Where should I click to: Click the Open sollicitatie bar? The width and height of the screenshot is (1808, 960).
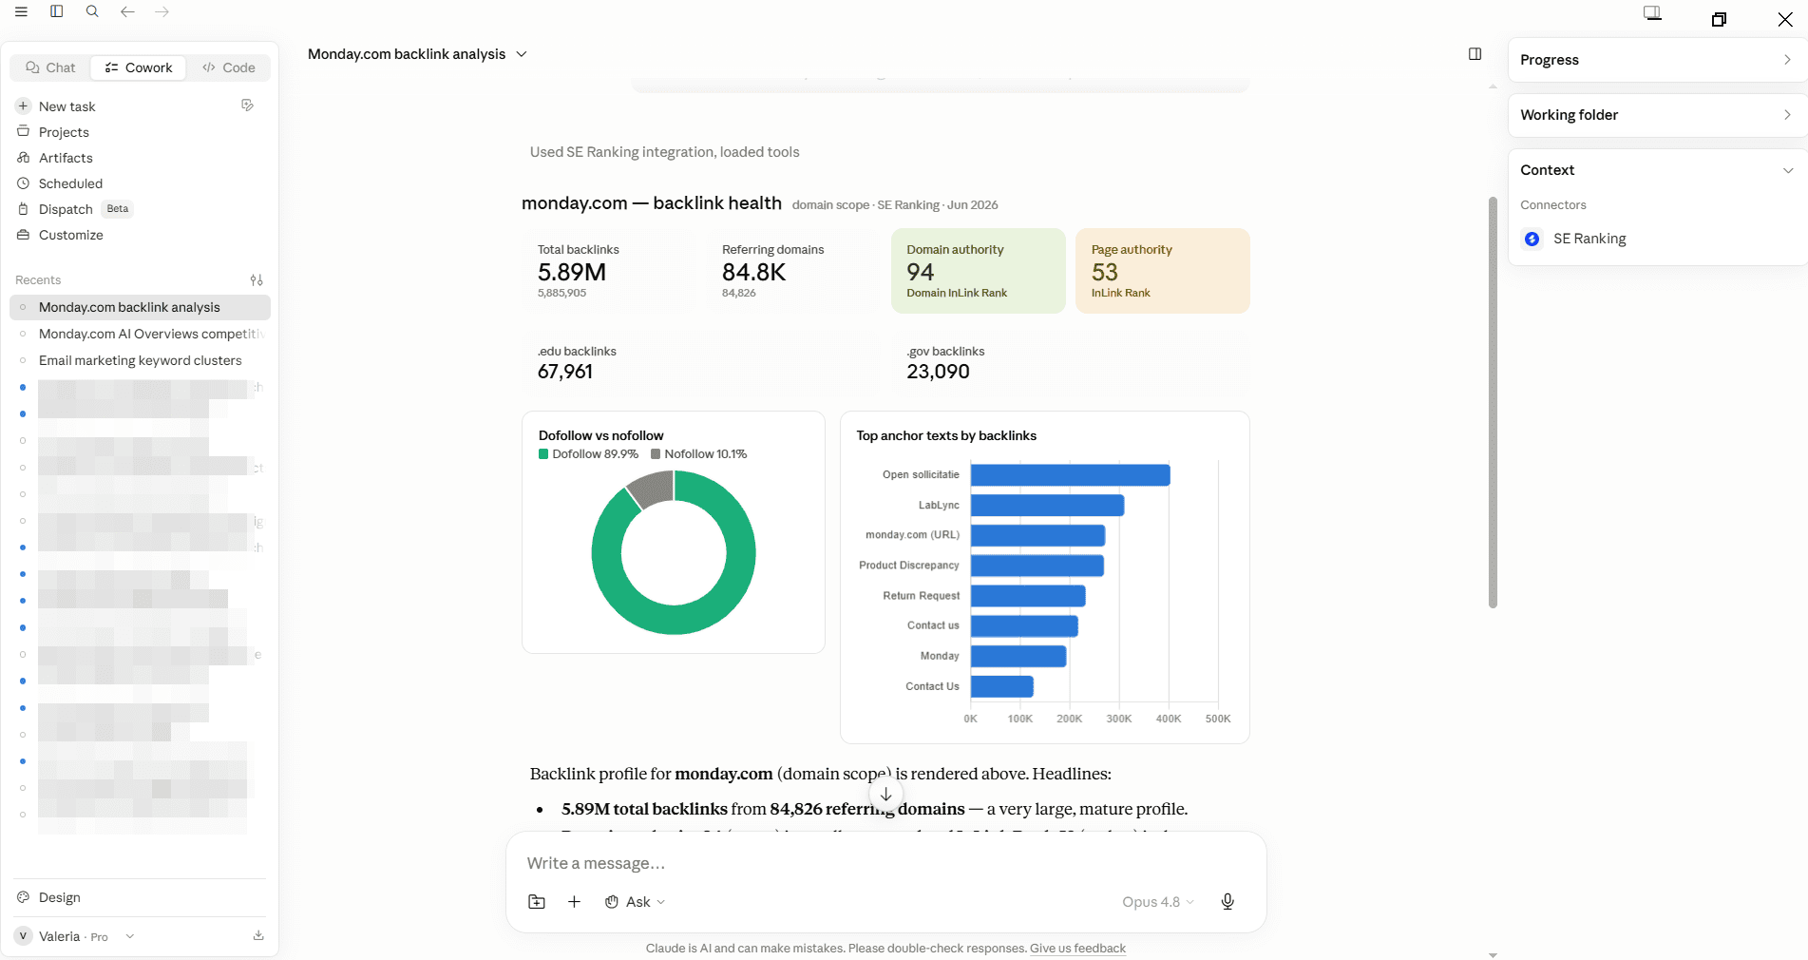click(1070, 475)
